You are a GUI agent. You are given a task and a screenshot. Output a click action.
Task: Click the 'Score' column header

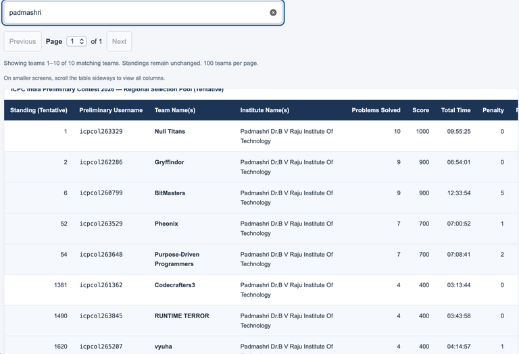click(421, 110)
